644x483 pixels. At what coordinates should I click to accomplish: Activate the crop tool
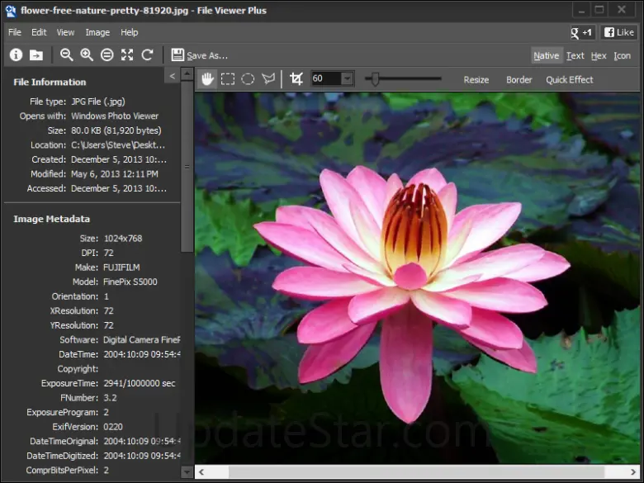tap(296, 79)
